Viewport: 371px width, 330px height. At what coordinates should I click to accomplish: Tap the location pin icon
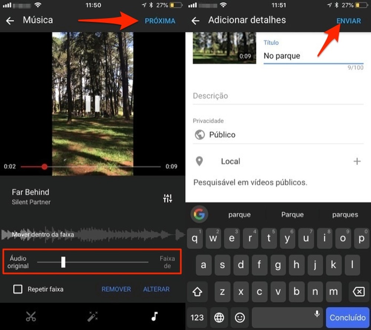200,161
